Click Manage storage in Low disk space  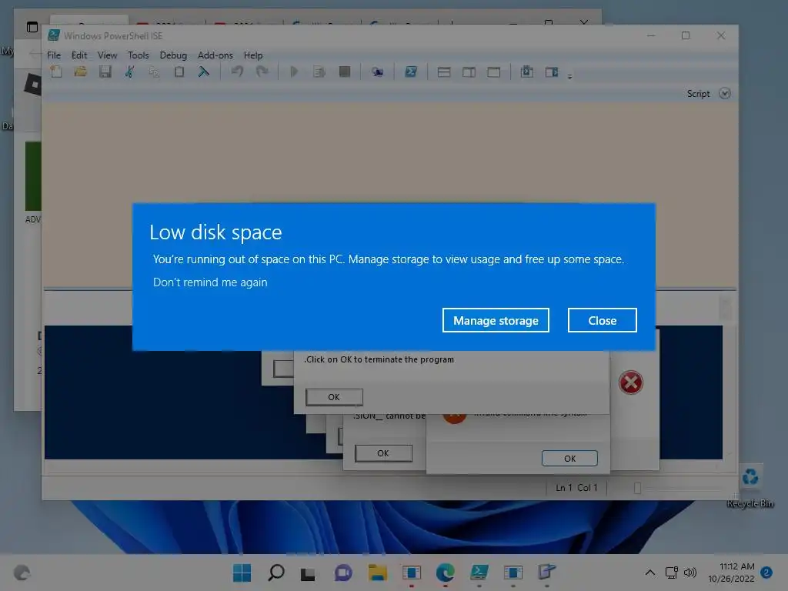click(496, 320)
